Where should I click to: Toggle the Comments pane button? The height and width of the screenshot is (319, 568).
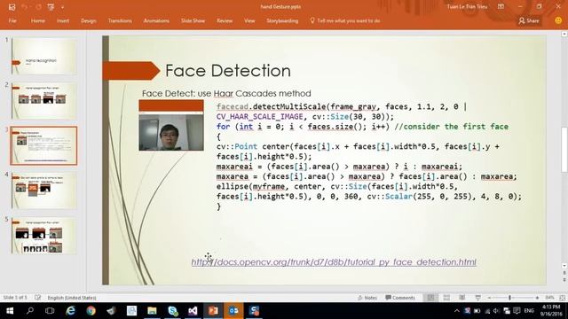(x=400, y=298)
